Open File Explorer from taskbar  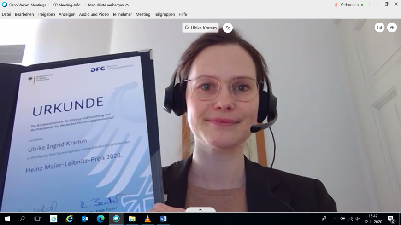pyautogui.click(x=132, y=219)
